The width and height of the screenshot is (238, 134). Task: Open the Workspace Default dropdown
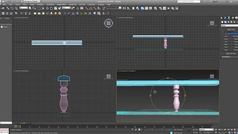click(x=32, y=1)
